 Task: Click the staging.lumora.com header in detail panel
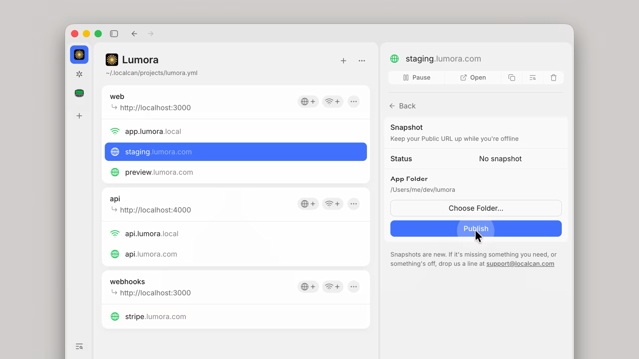443,59
